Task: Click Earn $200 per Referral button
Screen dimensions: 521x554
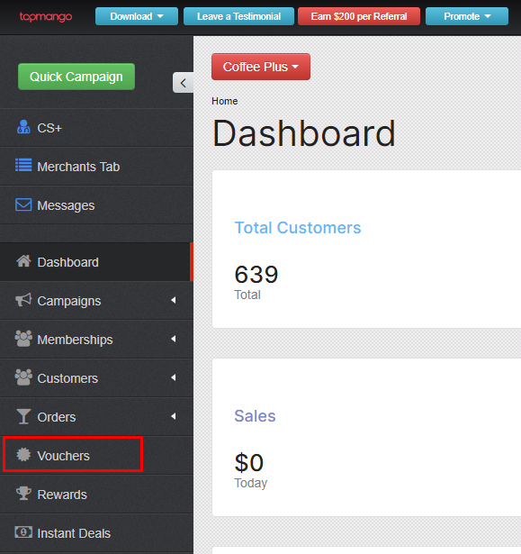Action: click(359, 16)
